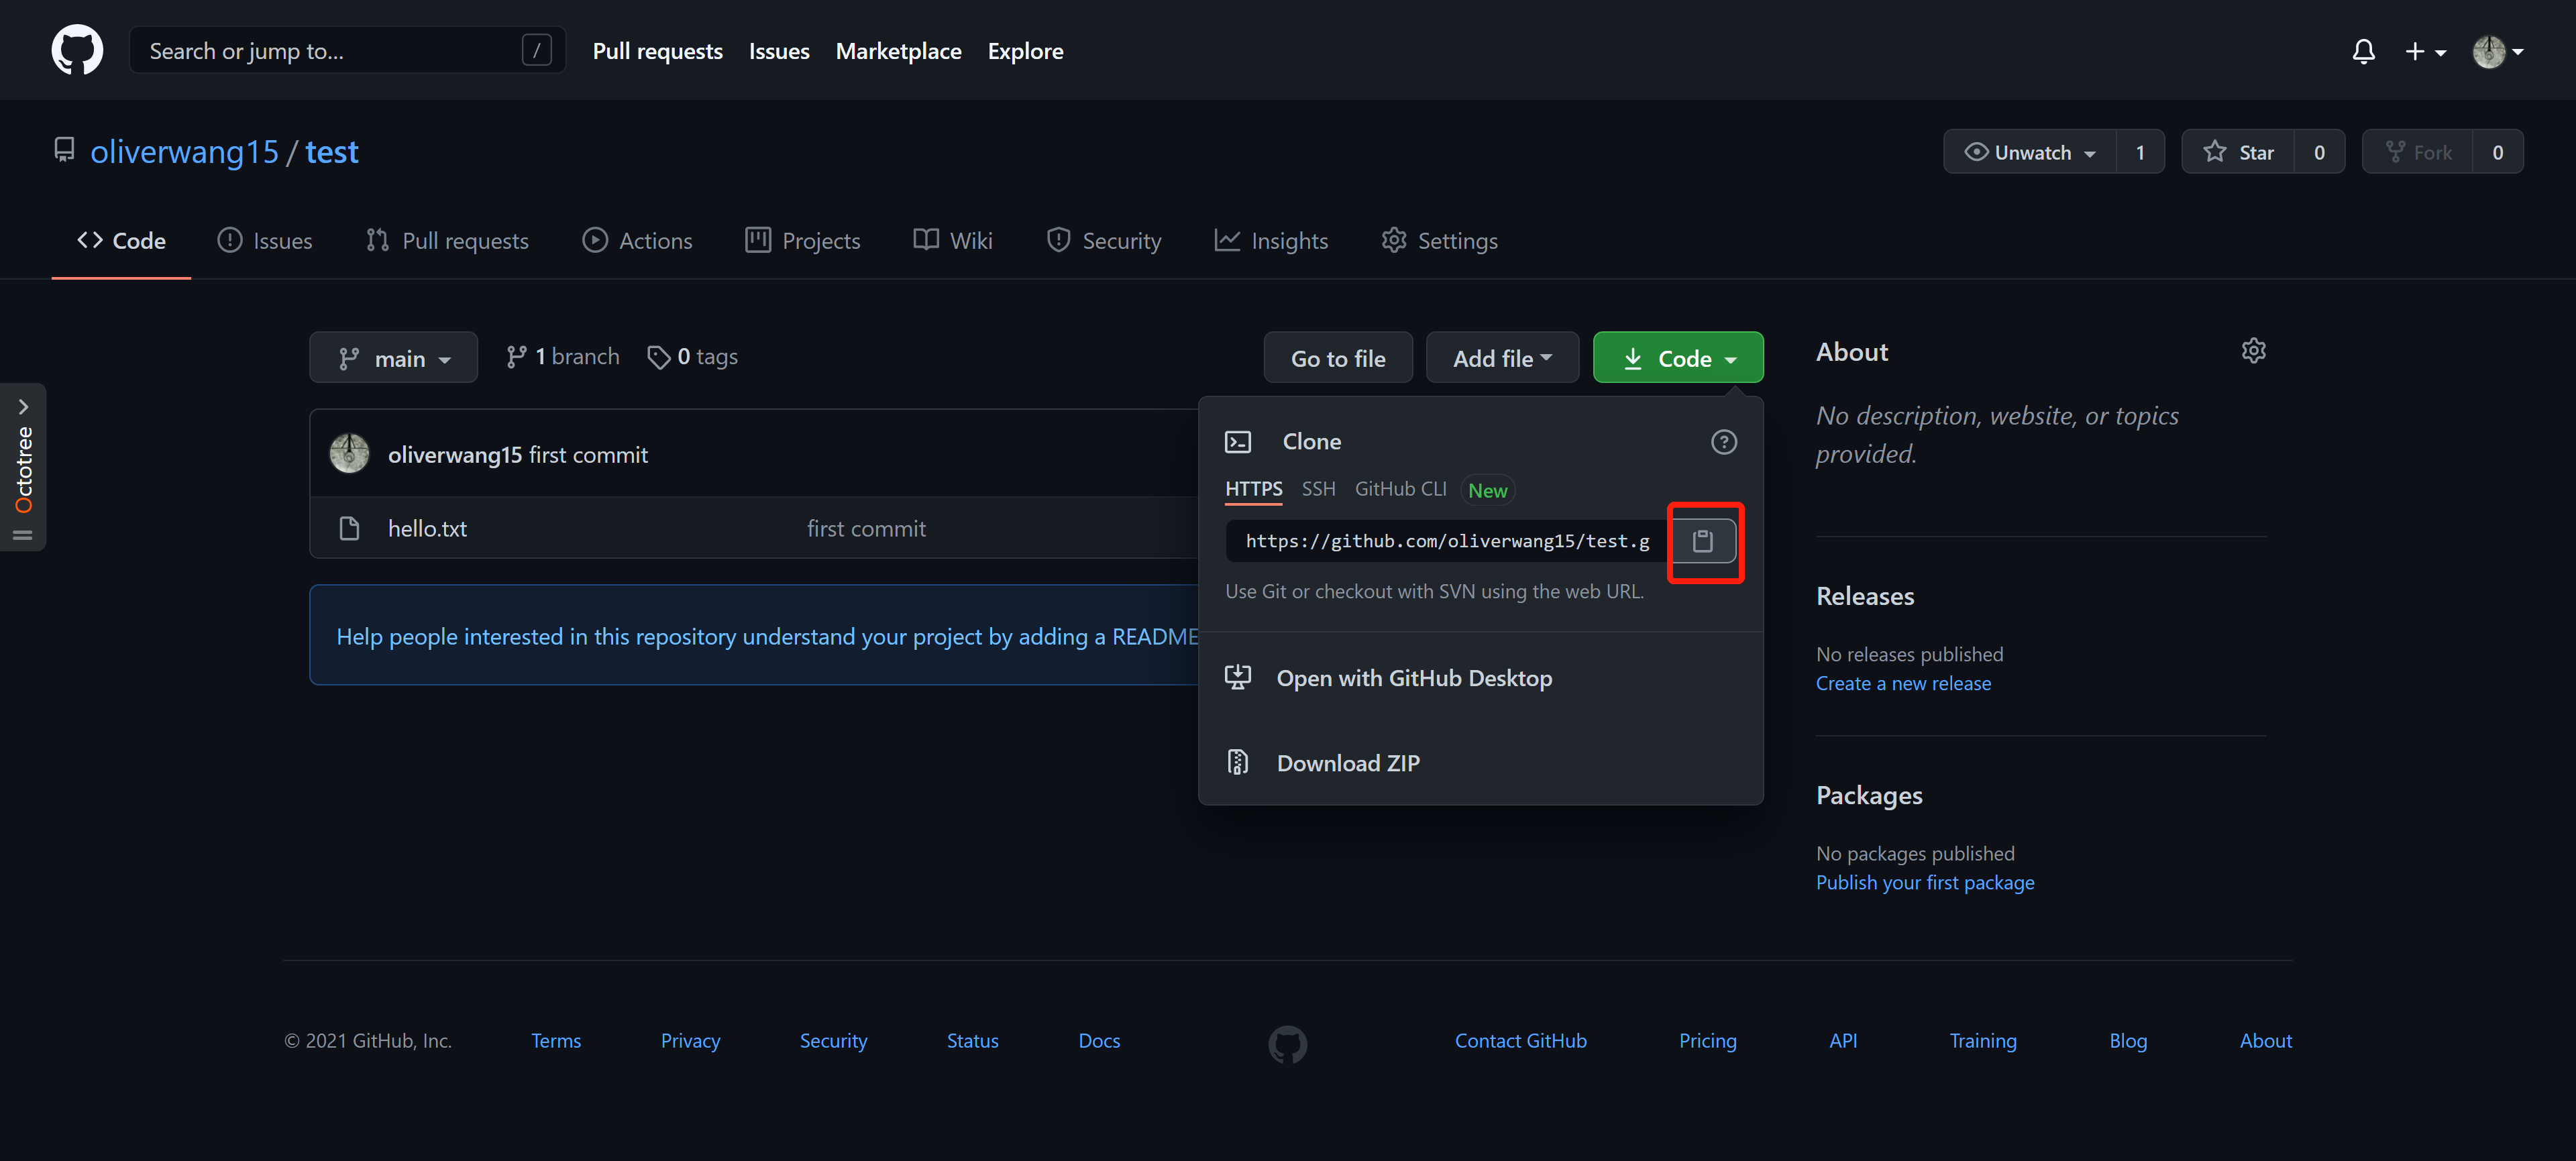
Task: Select the GitHub CLI clone tab
Action: (1400, 489)
